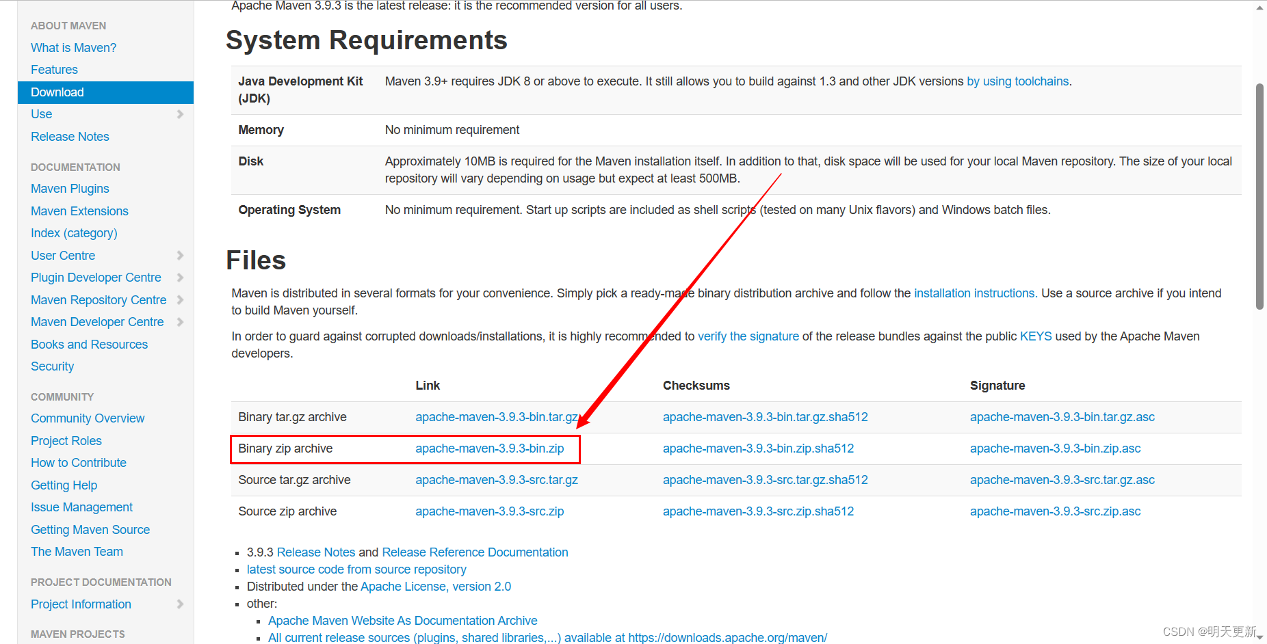Viewport: 1267px width, 644px height.
Task: Click 'Binary zip archive' row label
Action: [x=285, y=448]
